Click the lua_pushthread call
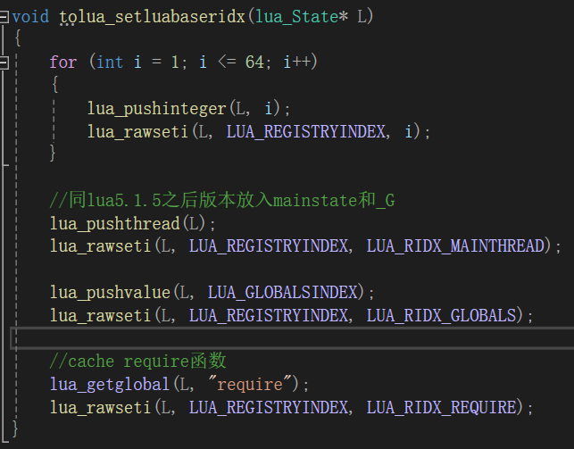This screenshot has width=574, height=449. [x=115, y=223]
